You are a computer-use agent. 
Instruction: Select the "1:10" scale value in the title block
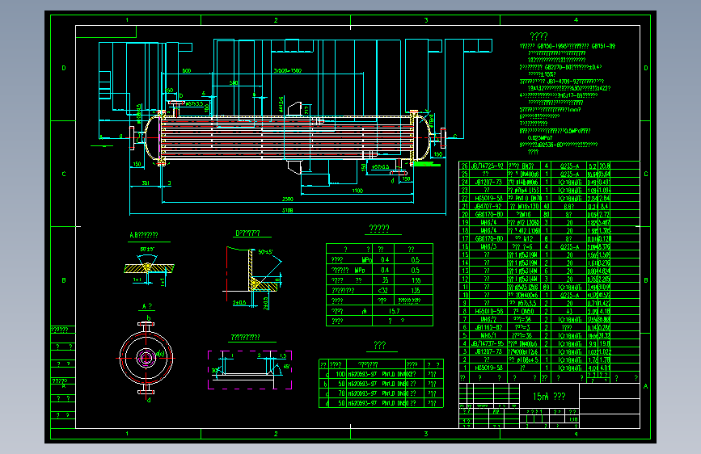(573, 419)
